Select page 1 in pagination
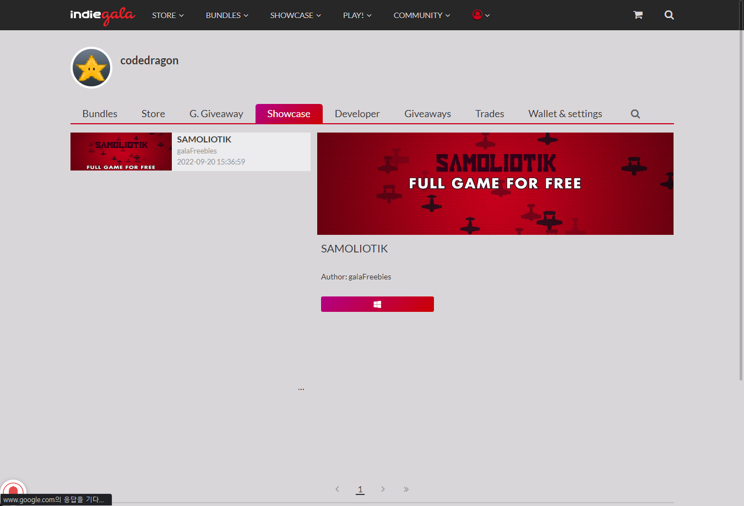The width and height of the screenshot is (744, 506). tap(360, 489)
